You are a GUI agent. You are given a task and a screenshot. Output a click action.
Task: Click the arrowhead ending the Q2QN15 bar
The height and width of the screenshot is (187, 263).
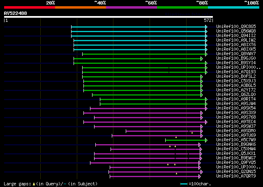point(202,172)
